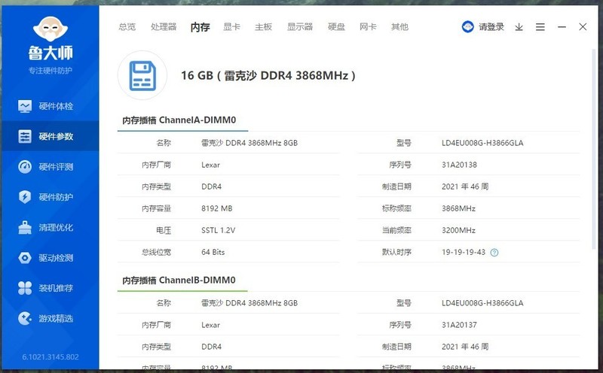Image resolution: width=603 pixels, height=373 pixels.
Task: Click the vertical scrollbar on the right
Action: [x=594, y=149]
